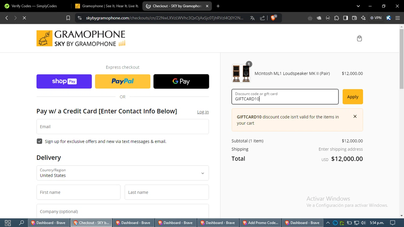Image resolution: width=404 pixels, height=227 pixels.
Task: Open the browser hamburger menu
Action: pyautogui.click(x=398, y=18)
